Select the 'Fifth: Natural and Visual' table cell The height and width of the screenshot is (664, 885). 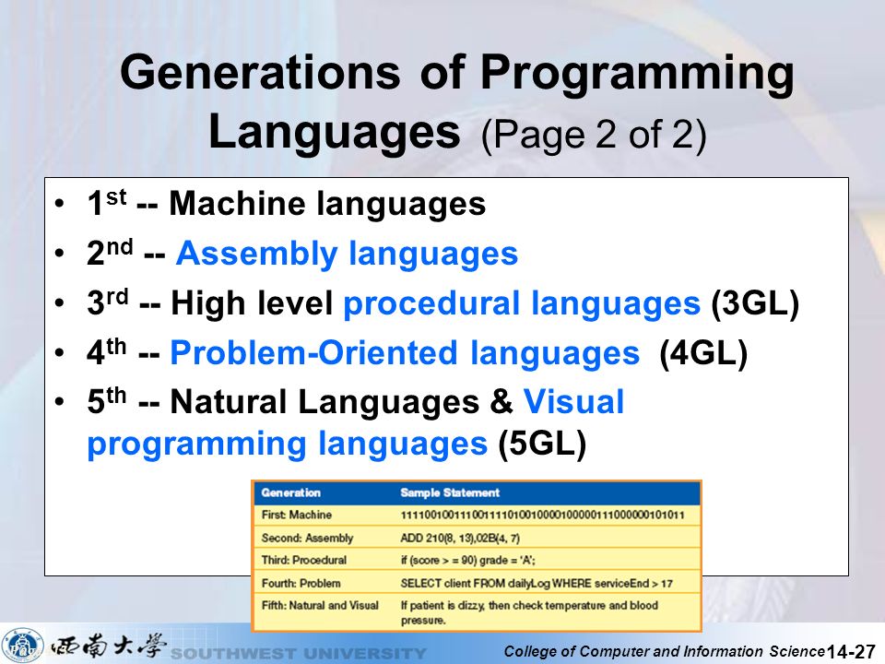pyautogui.click(x=320, y=605)
